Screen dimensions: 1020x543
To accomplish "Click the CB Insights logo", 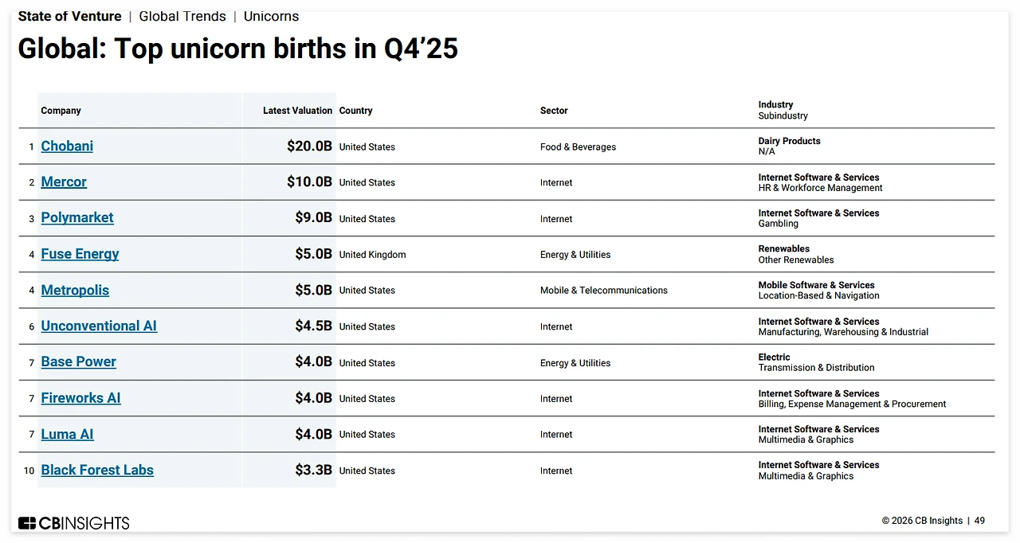I will coord(73,523).
